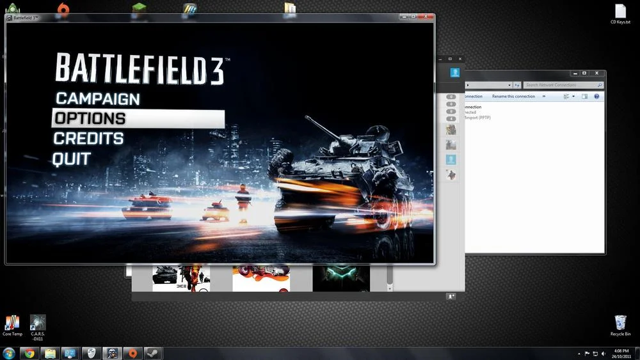Viewport: 640px width, 360px height.
Task: Open the Windows Start orb
Action: click(x=8, y=353)
